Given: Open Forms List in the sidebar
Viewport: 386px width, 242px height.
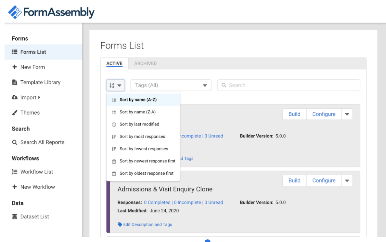Looking at the screenshot, I should 43,52.
